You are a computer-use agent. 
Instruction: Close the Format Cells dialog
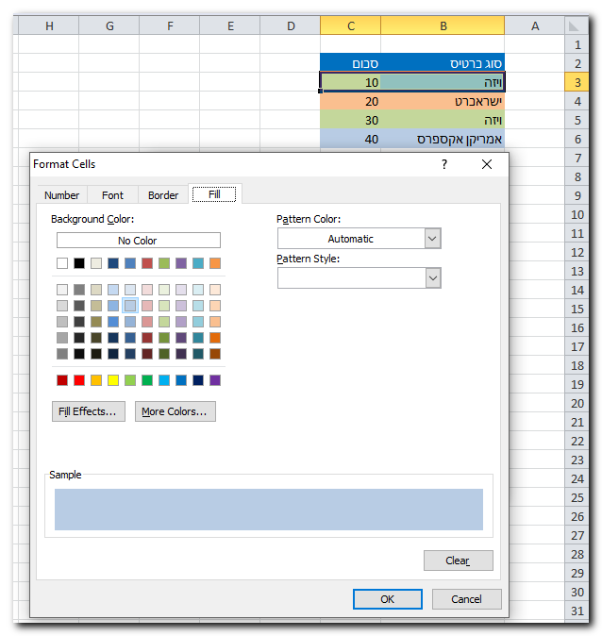pos(487,164)
